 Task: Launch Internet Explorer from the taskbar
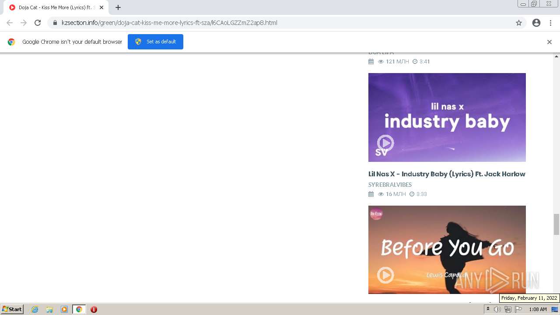pos(35,309)
